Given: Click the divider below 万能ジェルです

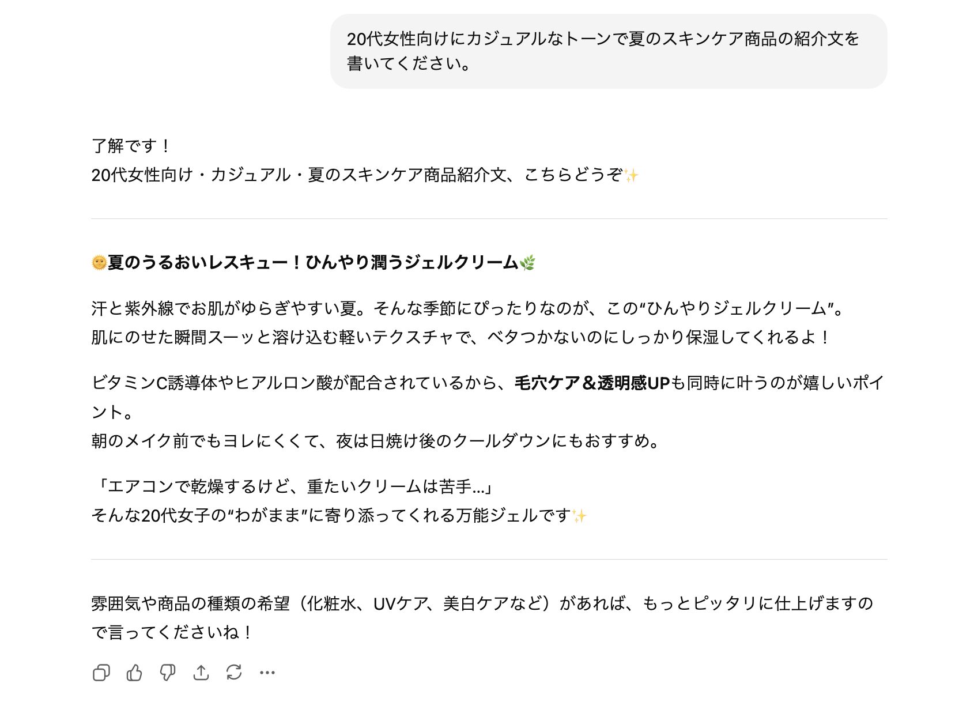Looking at the screenshot, I should pyautogui.click(x=489, y=560).
